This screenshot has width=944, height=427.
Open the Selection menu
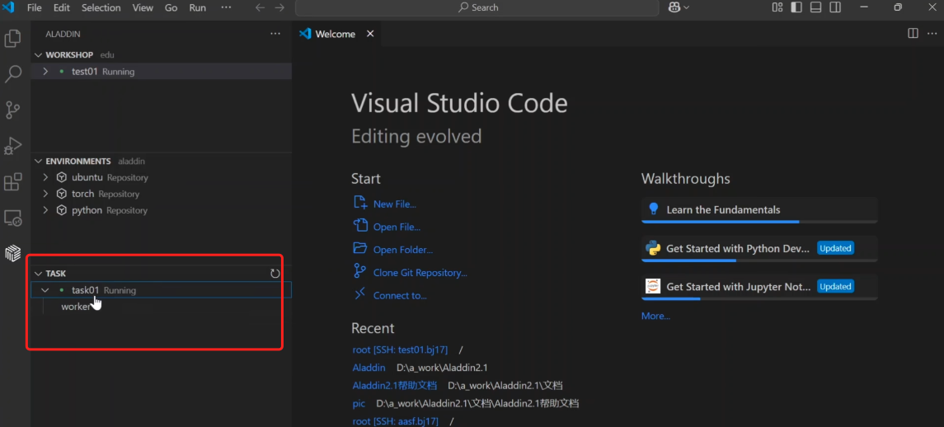(x=101, y=7)
